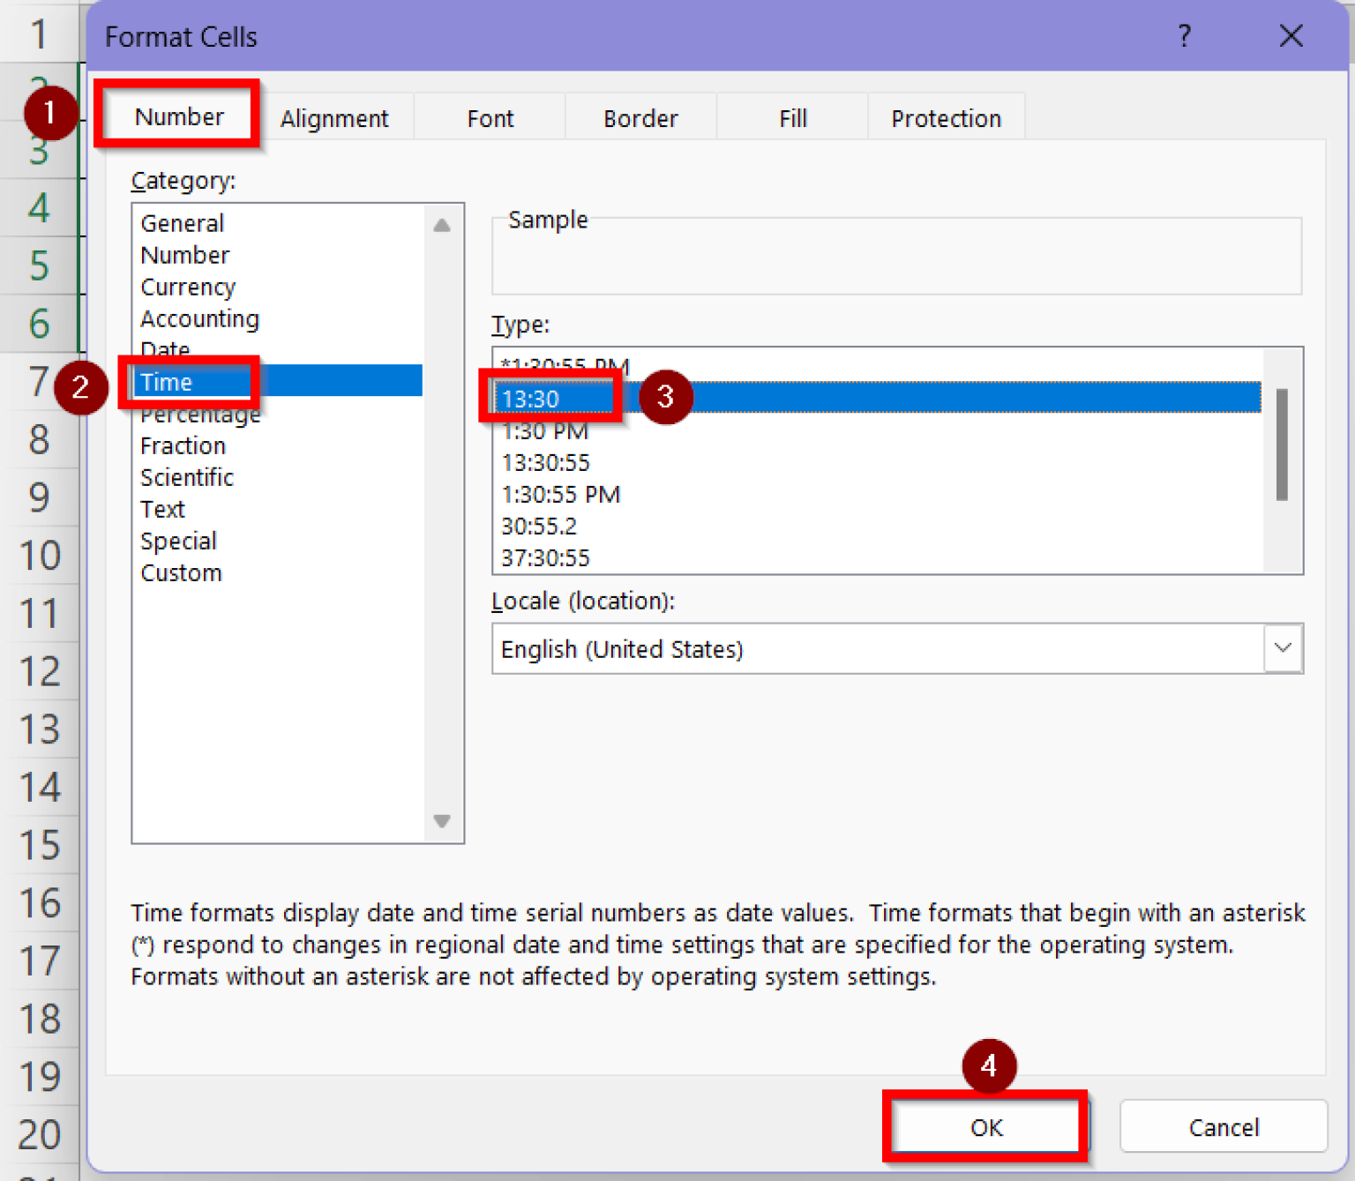Select the 13:30:55 time type
Image resolution: width=1355 pixels, height=1181 pixels.
(x=545, y=463)
